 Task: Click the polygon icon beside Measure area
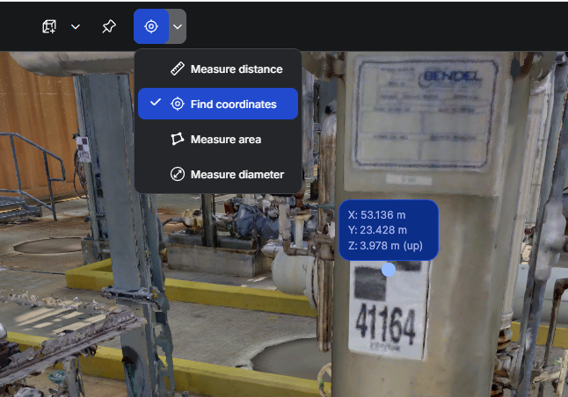(x=177, y=140)
